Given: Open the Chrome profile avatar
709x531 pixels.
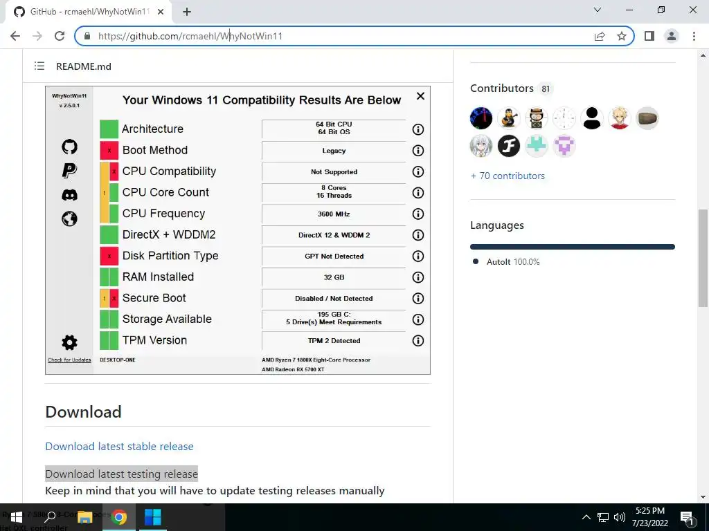Looking at the screenshot, I should pos(672,36).
